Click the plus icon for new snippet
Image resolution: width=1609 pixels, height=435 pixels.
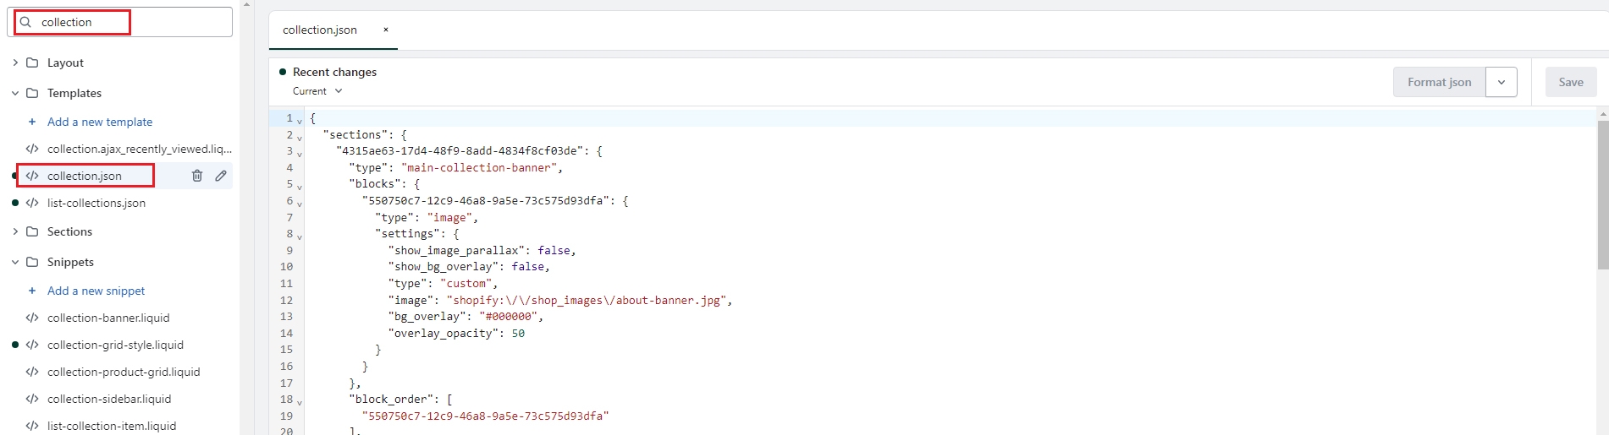[x=32, y=291]
